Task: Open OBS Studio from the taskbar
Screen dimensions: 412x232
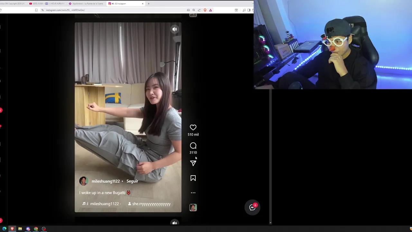Action: [44, 229]
